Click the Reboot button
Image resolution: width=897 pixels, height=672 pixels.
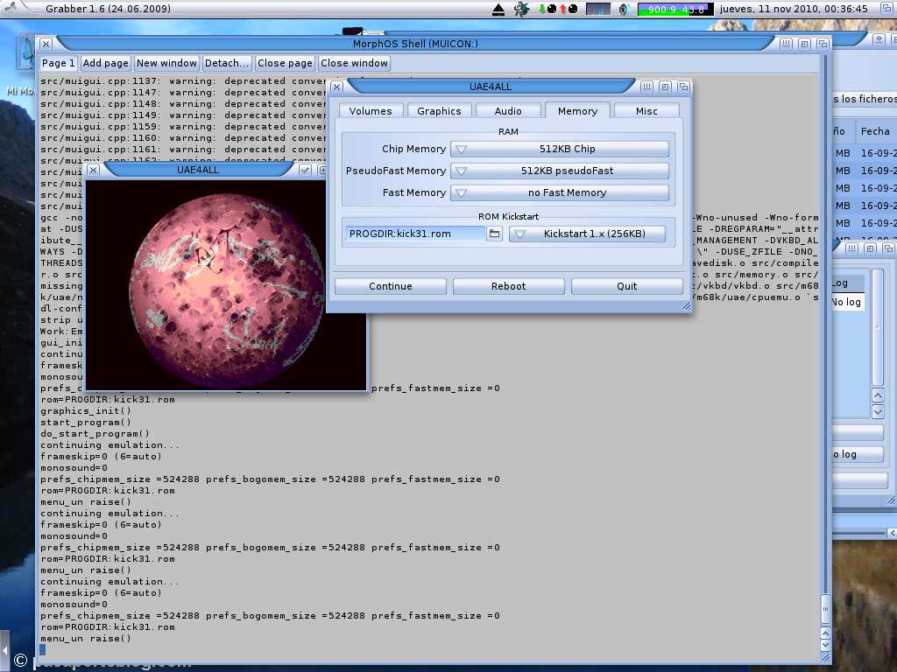(508, 286)
